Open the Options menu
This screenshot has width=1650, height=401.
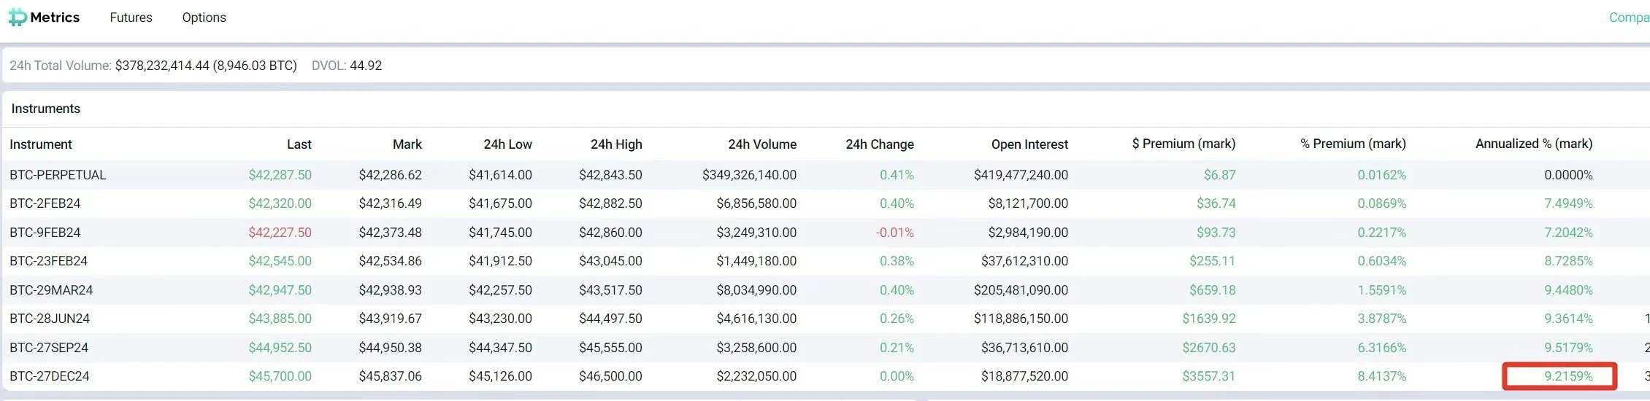tap(204, 17)
